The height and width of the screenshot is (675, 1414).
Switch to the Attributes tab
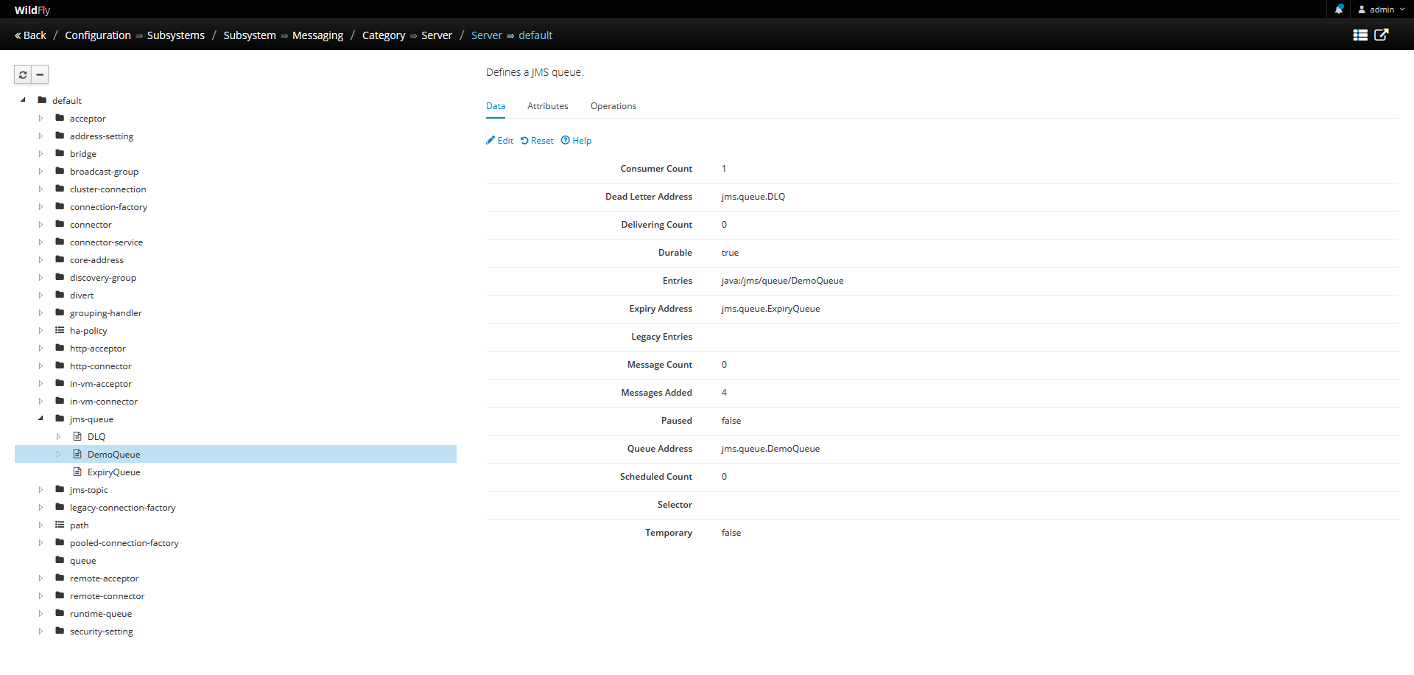547,106
